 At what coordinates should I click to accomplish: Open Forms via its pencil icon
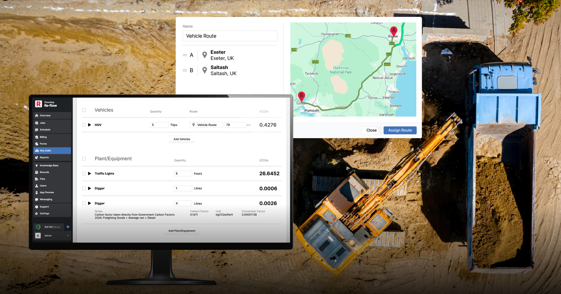(37, 144)
